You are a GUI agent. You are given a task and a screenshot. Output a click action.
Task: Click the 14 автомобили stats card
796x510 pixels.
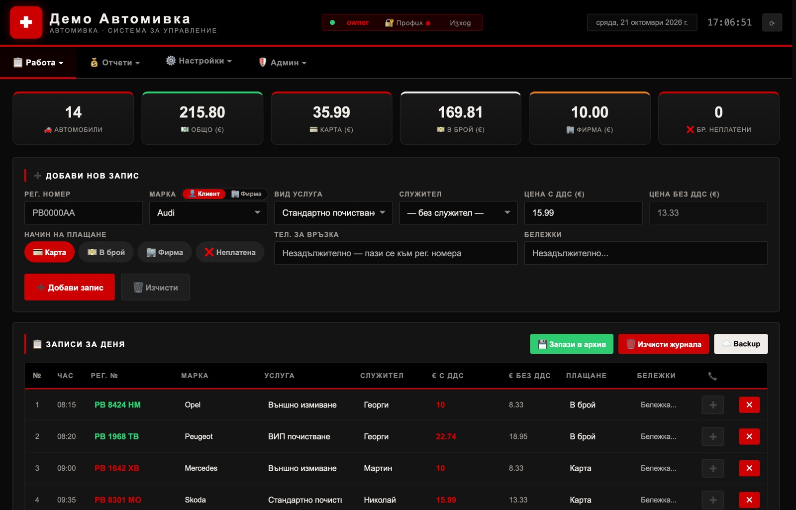pyautogui.click(x=73, y=118)
